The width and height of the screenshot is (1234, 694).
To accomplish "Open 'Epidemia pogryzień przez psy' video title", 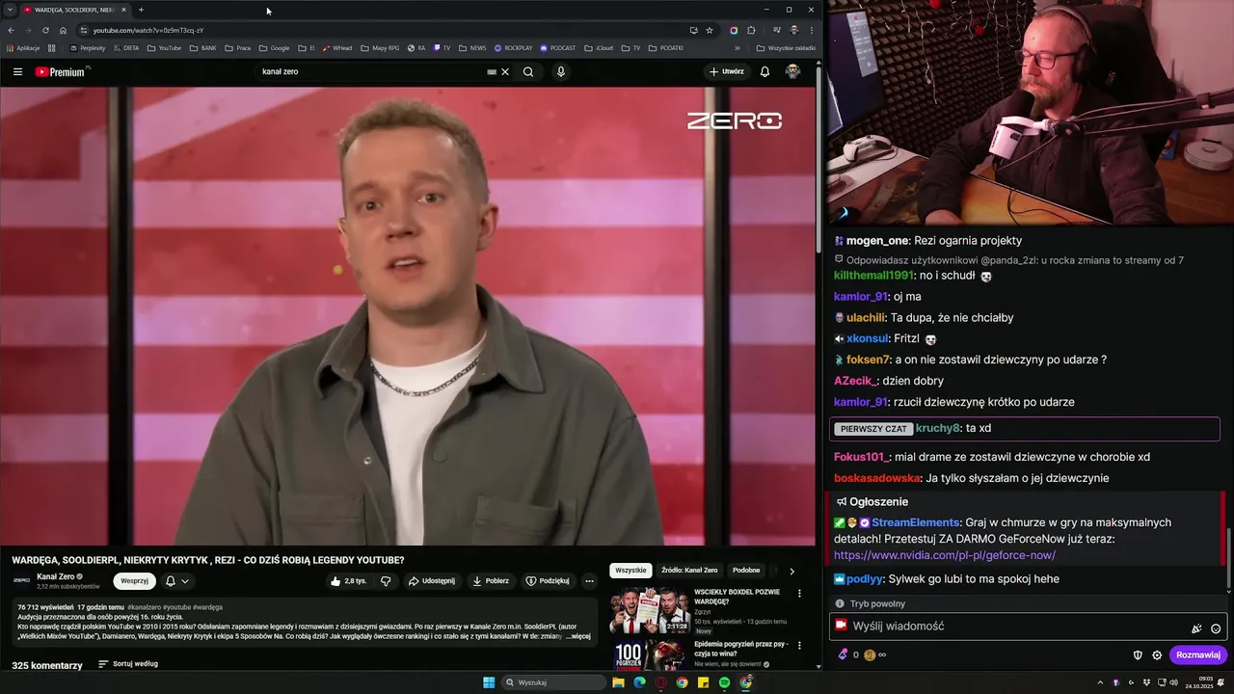I will tap(740, 649).
